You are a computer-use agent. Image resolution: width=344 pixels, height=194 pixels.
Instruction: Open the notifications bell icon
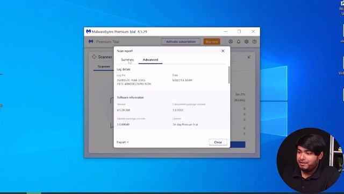pyautogui.click(x=239, y=41)
